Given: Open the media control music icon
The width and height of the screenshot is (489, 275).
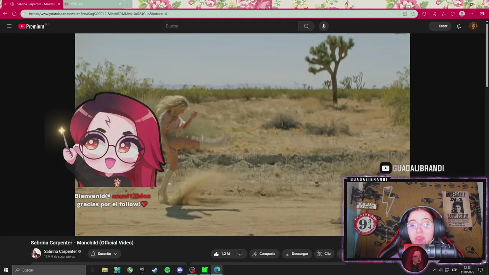Looking at the screenshot, I should [x=435, y=14].
